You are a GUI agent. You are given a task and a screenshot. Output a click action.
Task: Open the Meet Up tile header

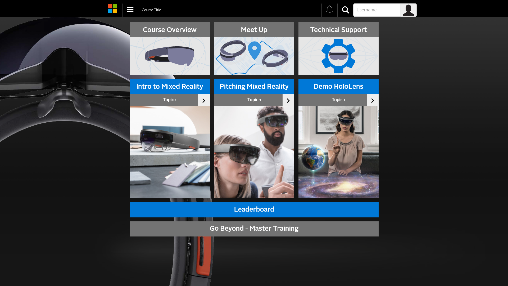[x=254, y=30]
